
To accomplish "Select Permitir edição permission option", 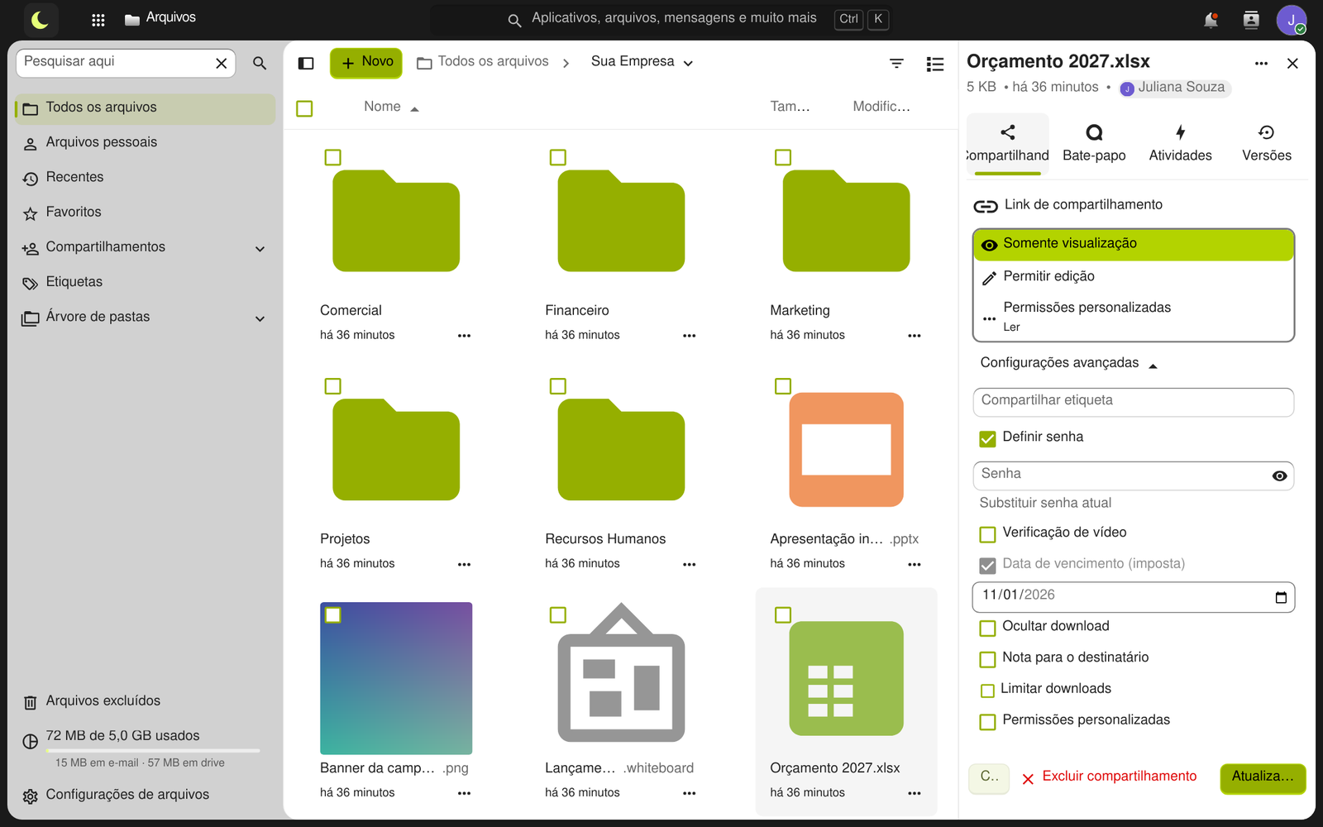I will [1134, 277].
